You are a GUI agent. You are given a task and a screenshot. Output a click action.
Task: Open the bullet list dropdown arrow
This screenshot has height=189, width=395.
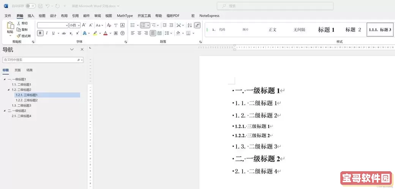tap(137, 25)
